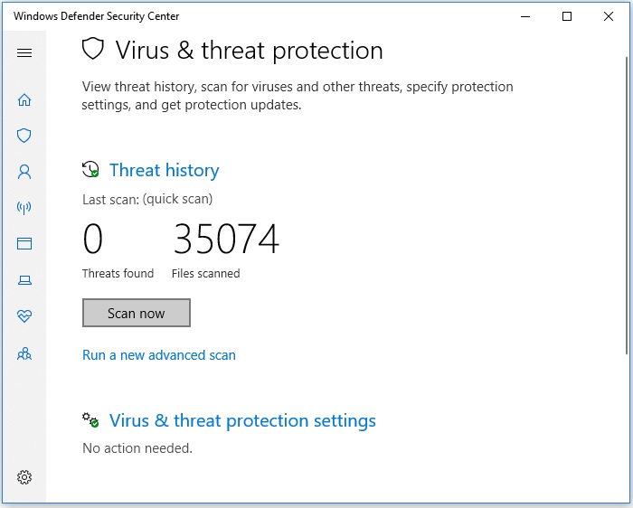
Task: Click the vertical scrollbar on right
Action: tap(627, 206)
